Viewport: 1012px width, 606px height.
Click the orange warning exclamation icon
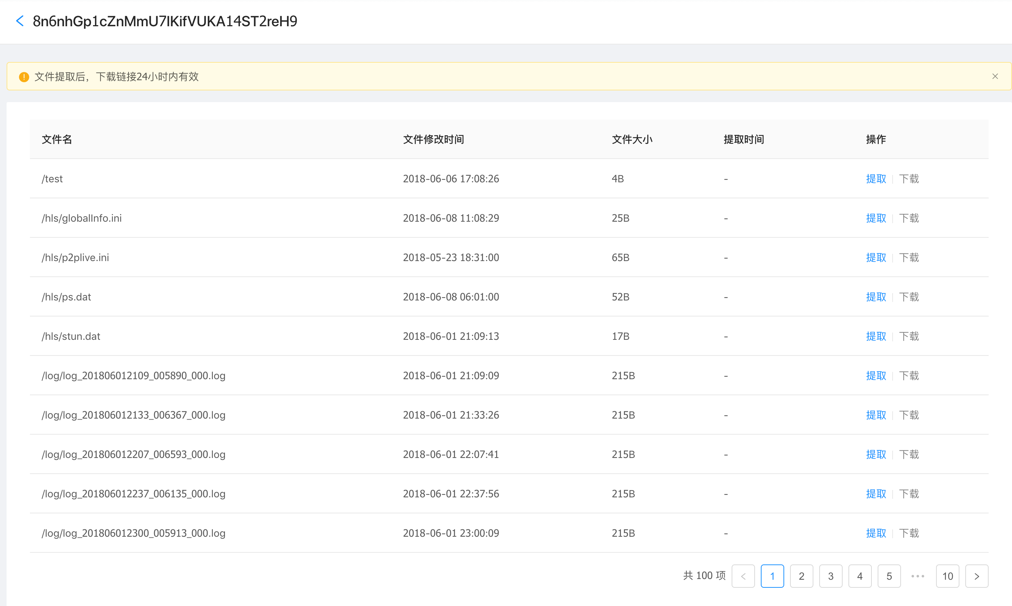pos(24,77)
